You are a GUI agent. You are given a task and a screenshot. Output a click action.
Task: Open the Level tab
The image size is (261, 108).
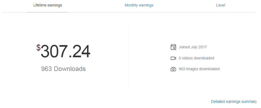(221, 5)
